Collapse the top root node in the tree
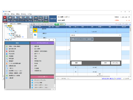The width and height of the screenshot is (133, 100). coord(5,26)
